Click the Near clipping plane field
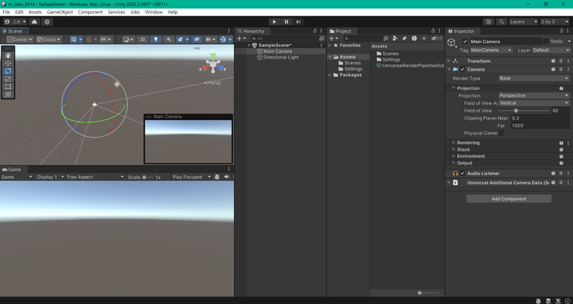 (540, 118)
